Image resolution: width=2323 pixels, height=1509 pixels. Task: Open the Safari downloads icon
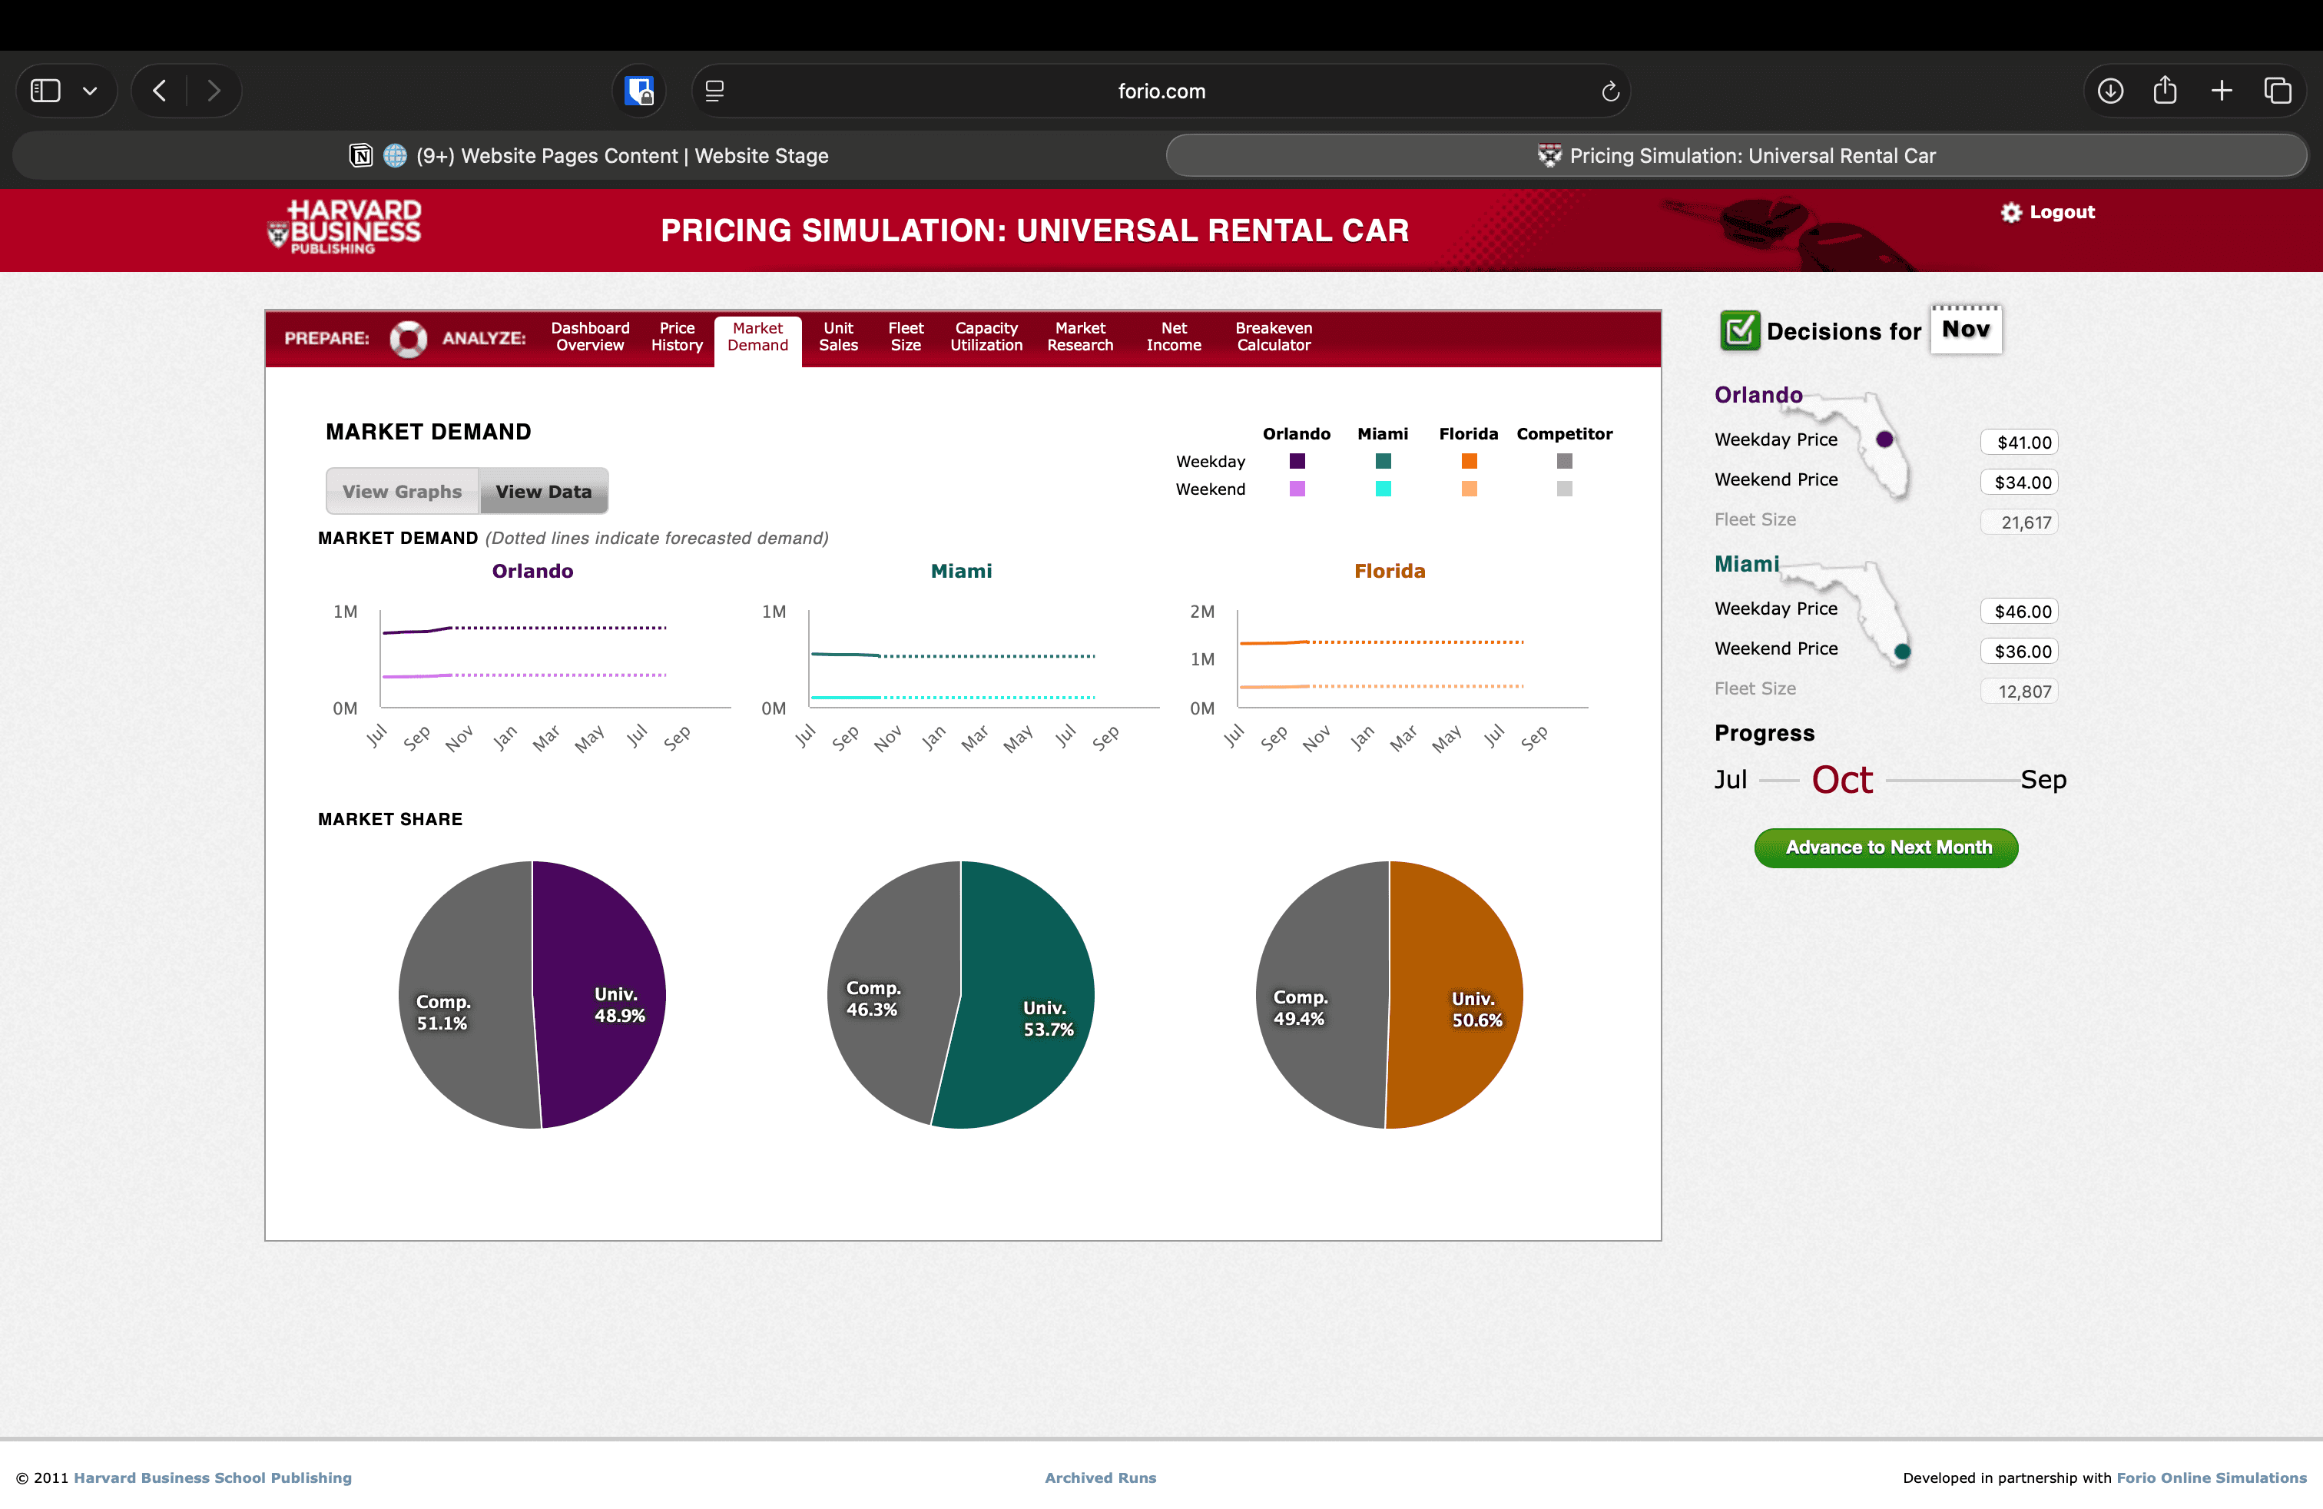2110,91
